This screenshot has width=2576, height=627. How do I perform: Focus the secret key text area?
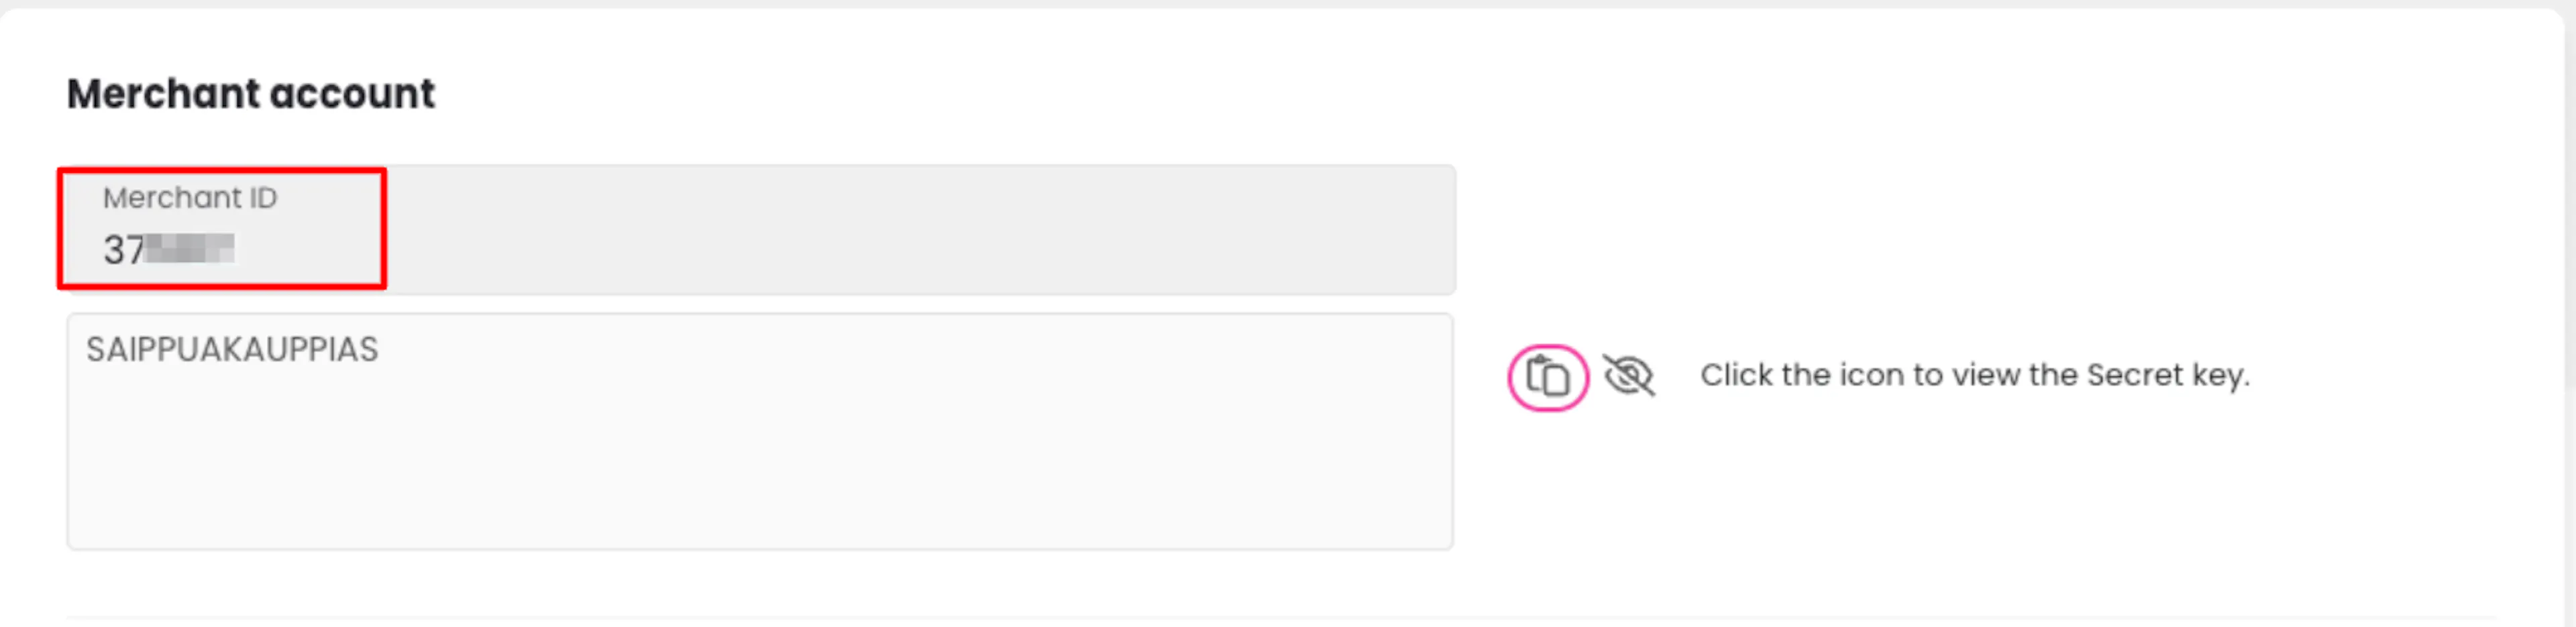pyautogui.click(x=760, y=431)
